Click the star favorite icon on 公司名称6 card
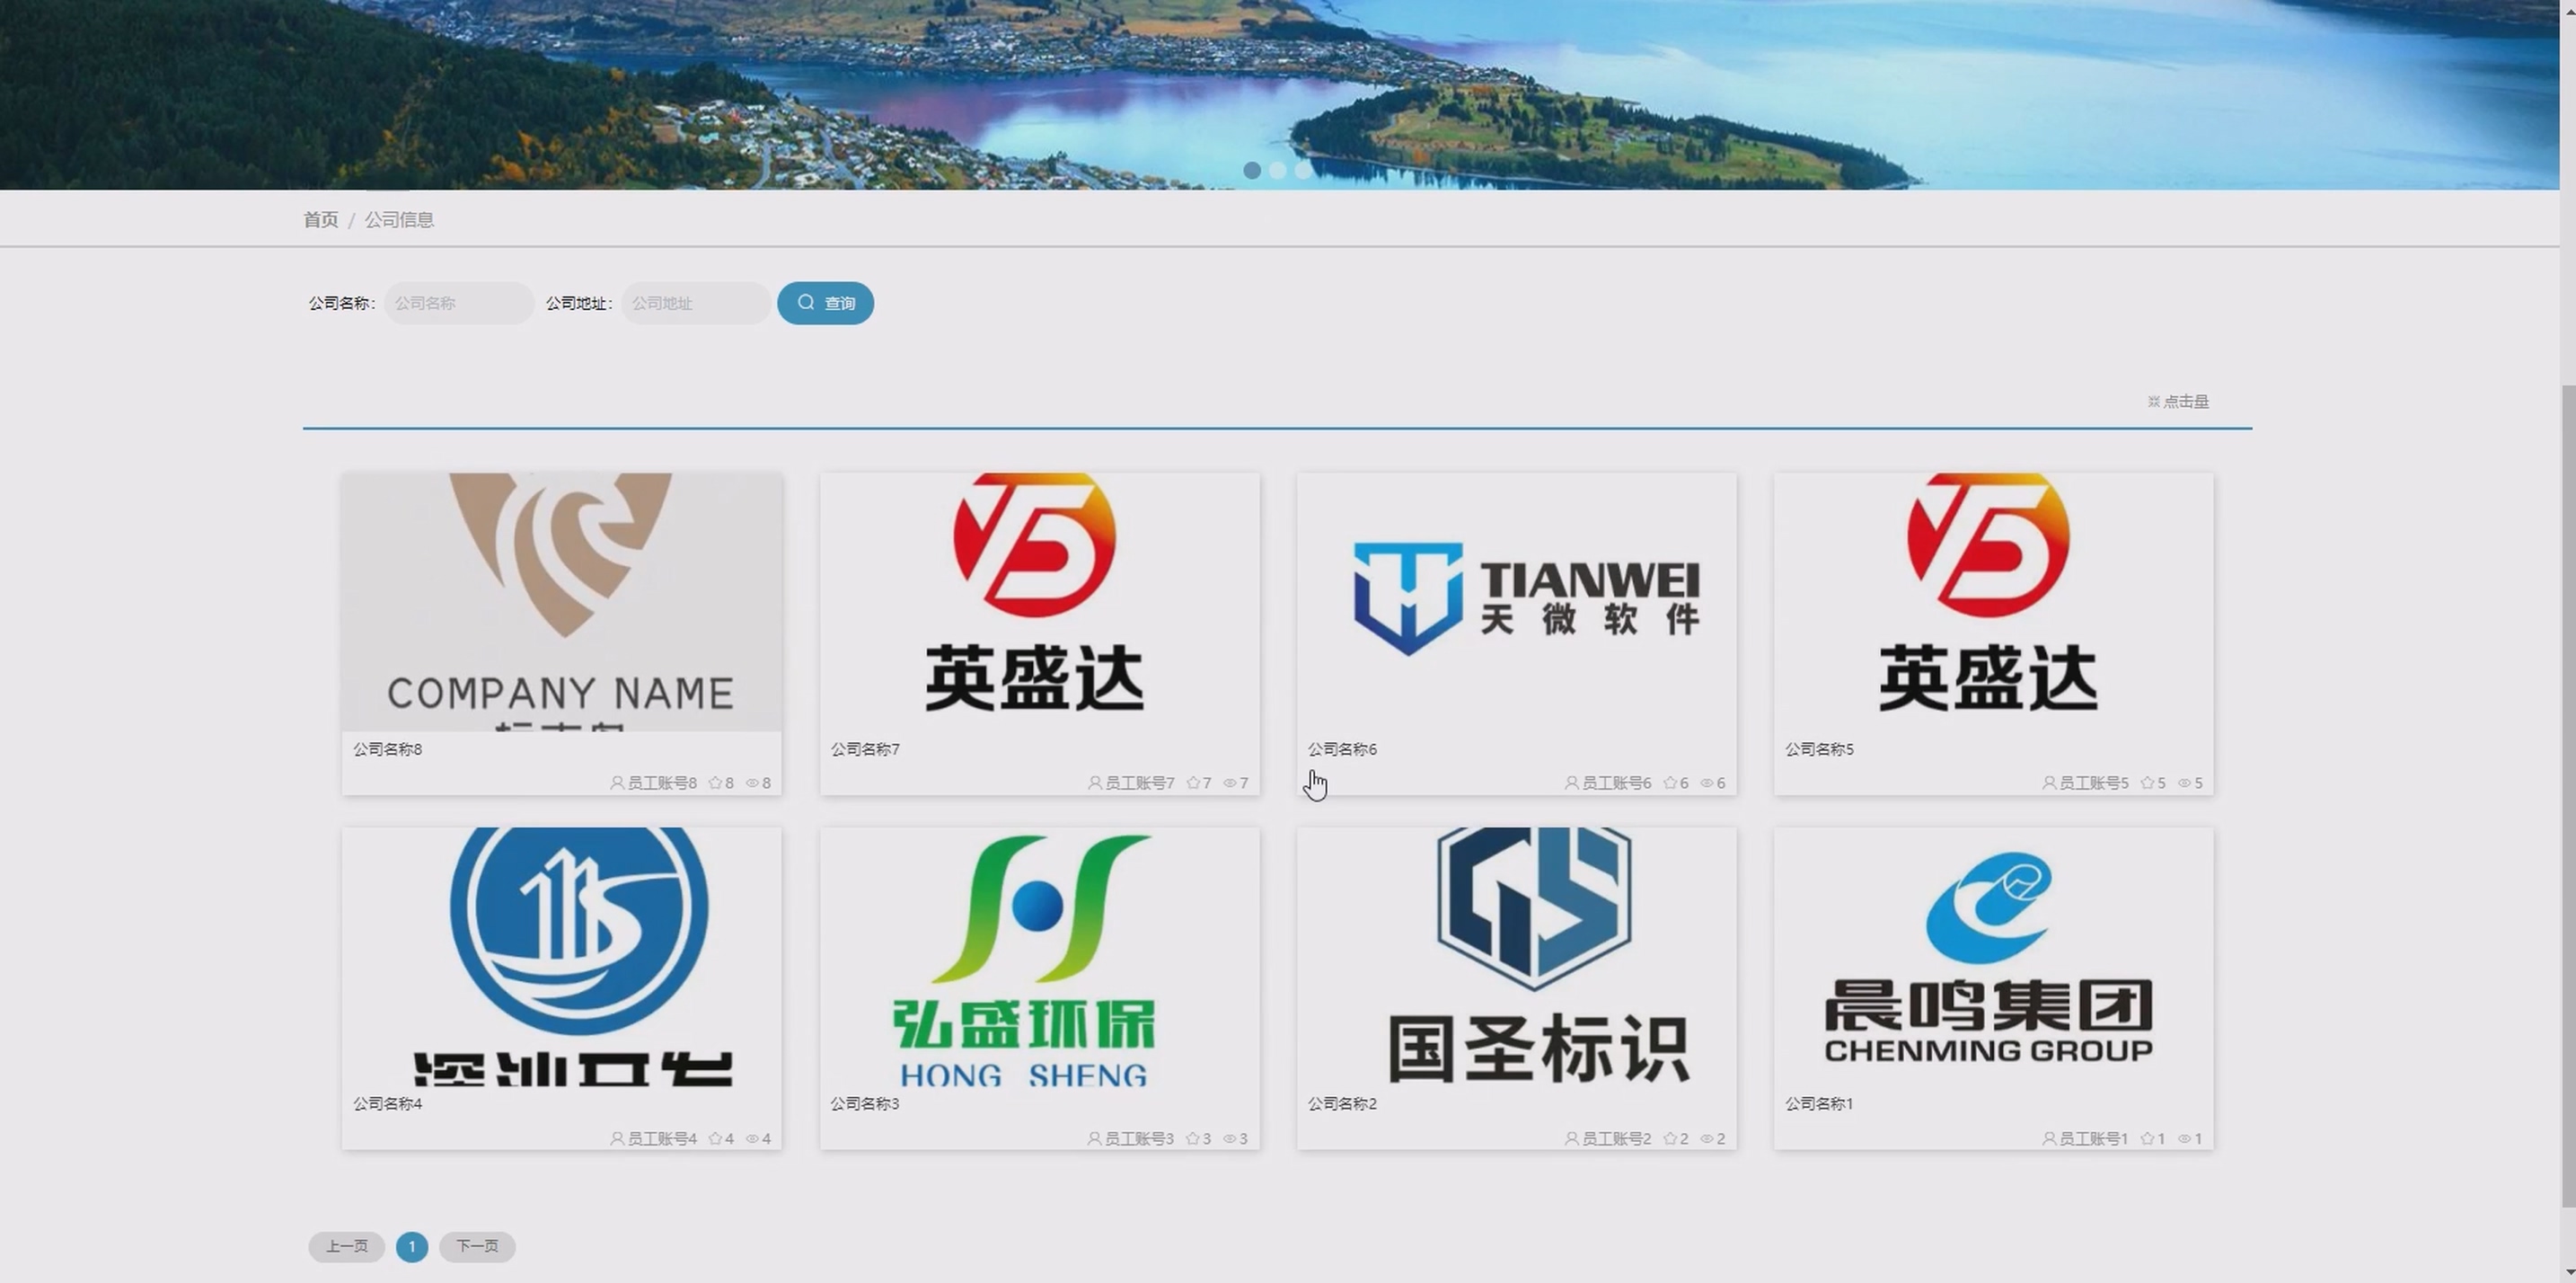Viewport: 2576px width, 1283px height. (x=1670, y=783)
